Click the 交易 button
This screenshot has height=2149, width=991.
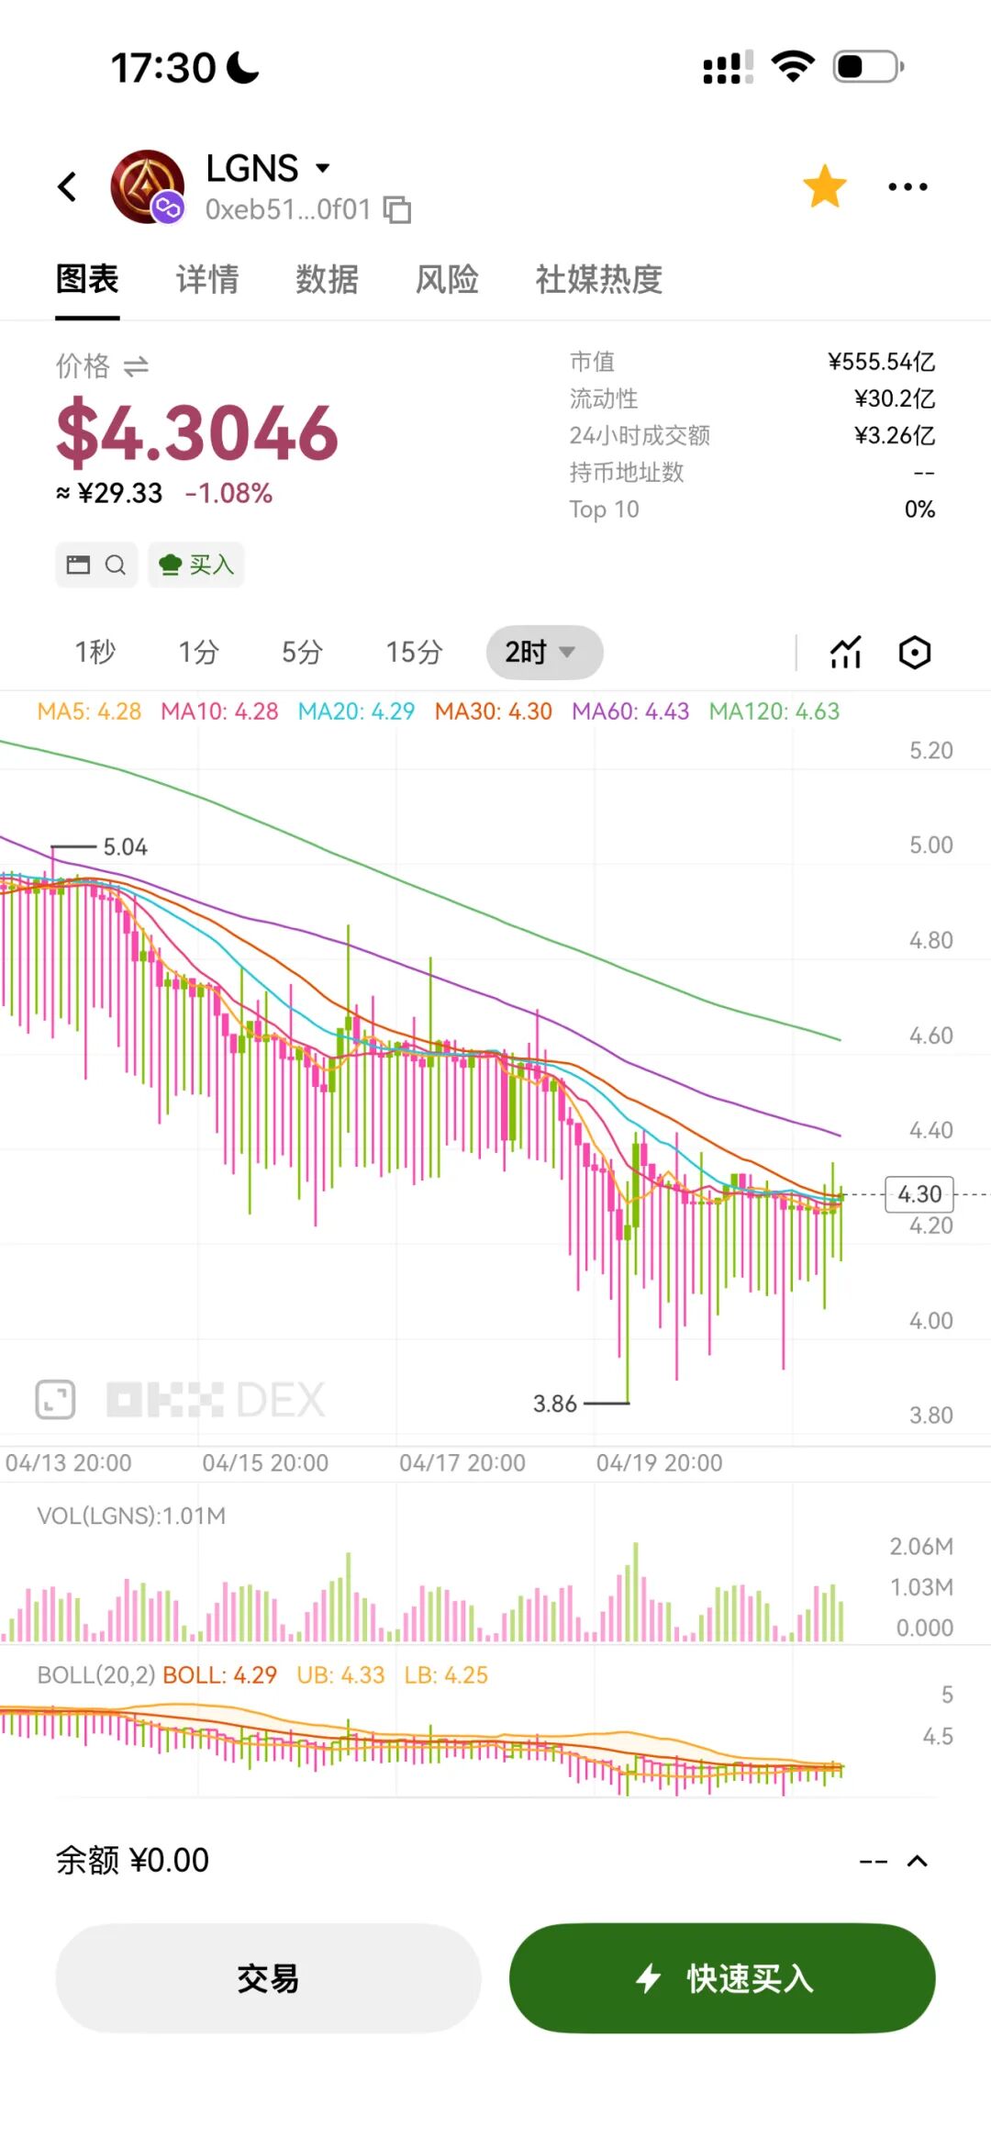coord(268,1978)
